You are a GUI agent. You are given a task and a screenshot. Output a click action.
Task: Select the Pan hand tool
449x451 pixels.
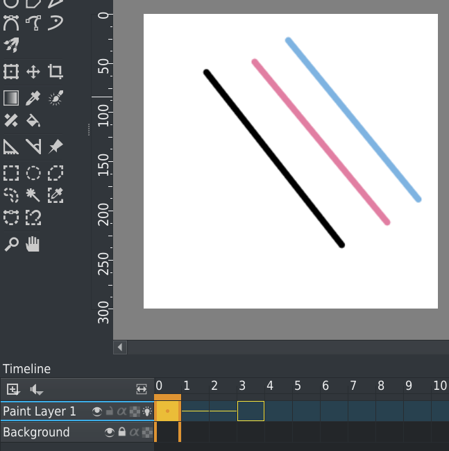[33, 244]
